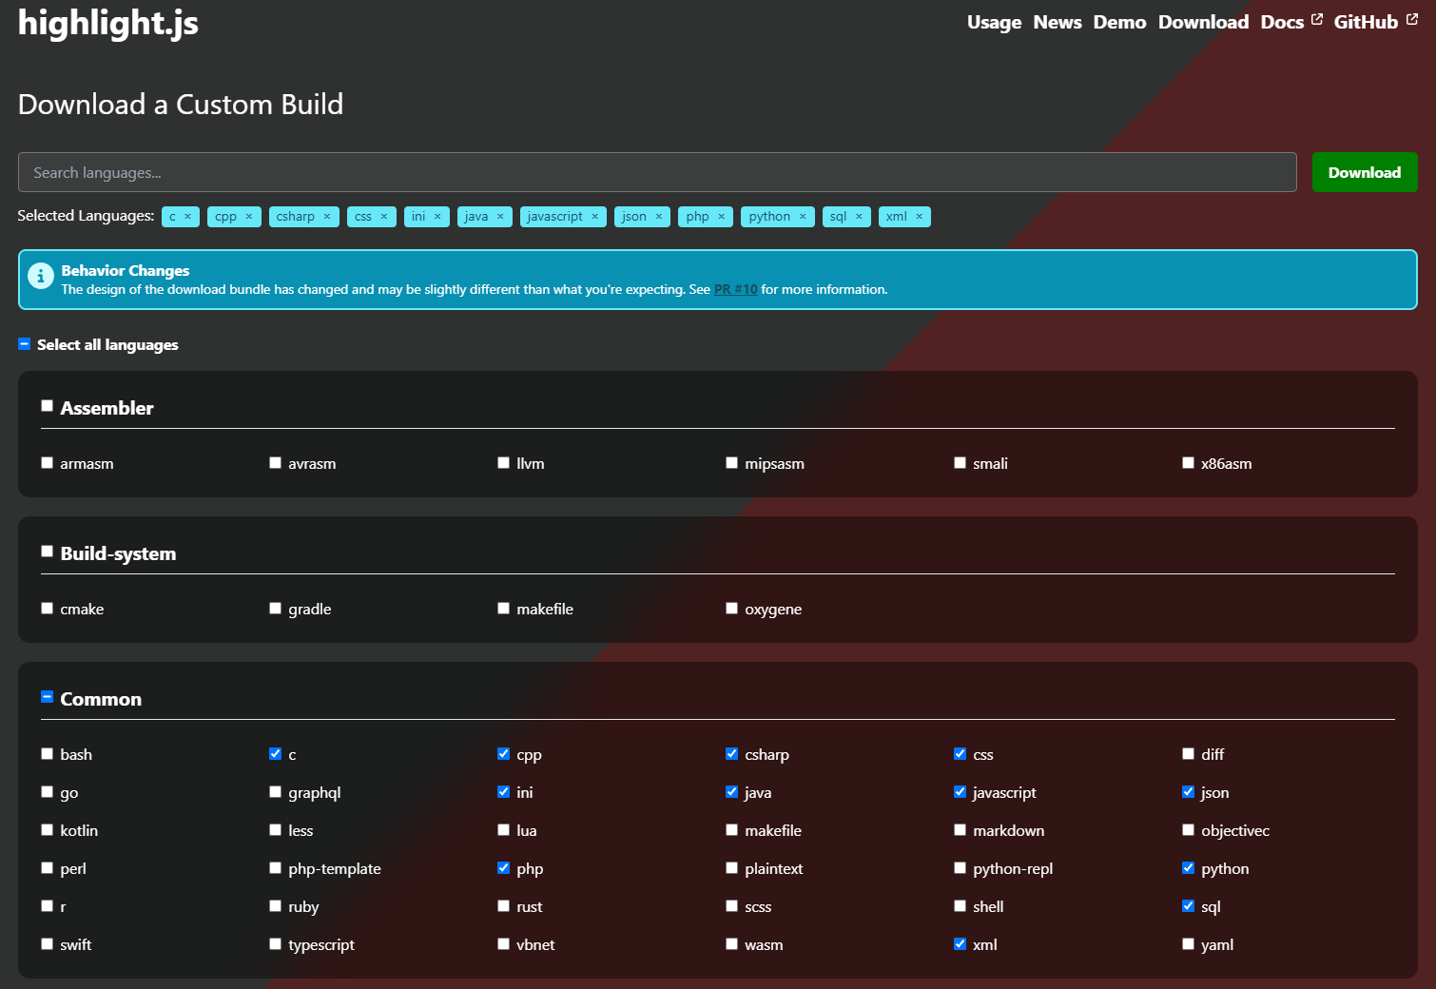
Task: Click the highlight.js logo
Action: [108, 23]
